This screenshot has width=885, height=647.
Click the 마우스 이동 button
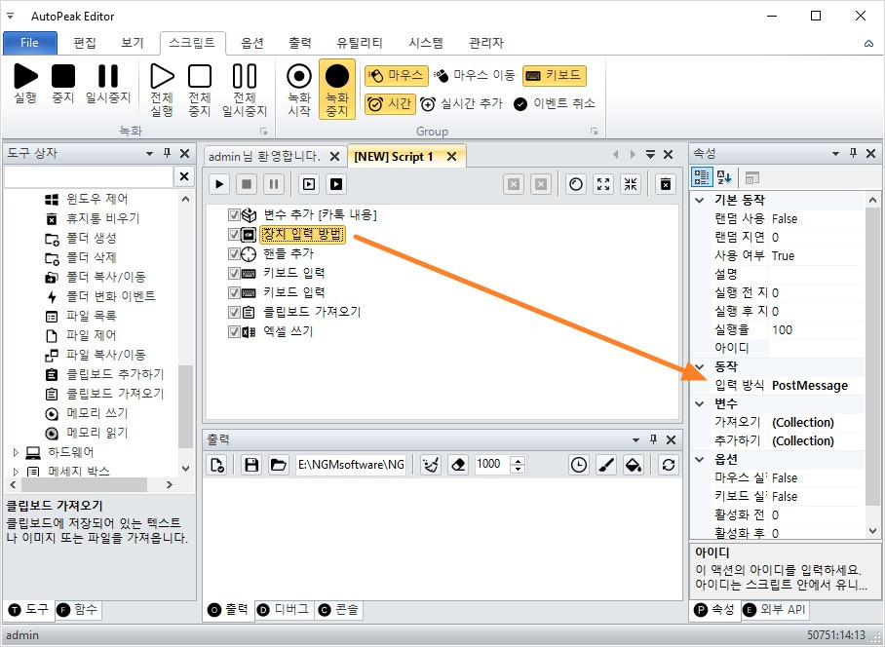[475, 75]
